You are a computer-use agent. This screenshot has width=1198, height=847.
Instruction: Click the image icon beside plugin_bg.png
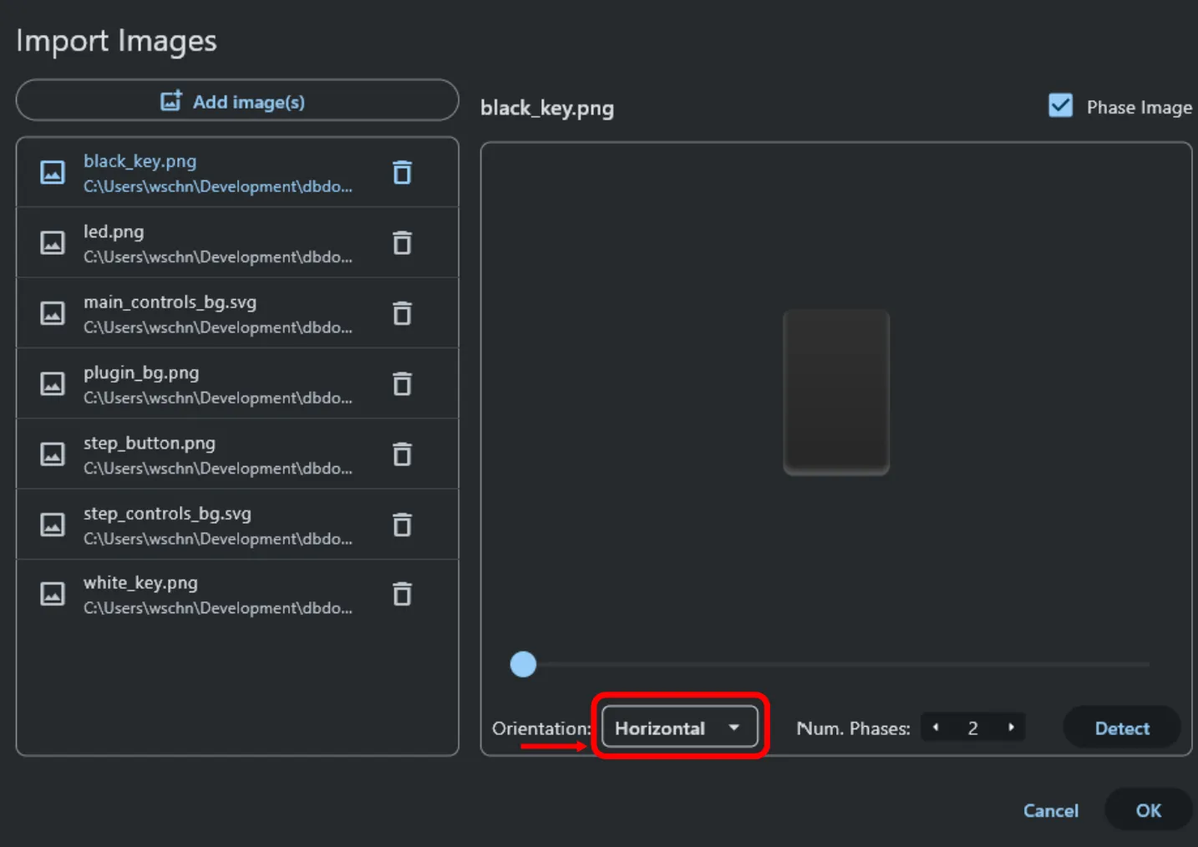tap(53, 383)
